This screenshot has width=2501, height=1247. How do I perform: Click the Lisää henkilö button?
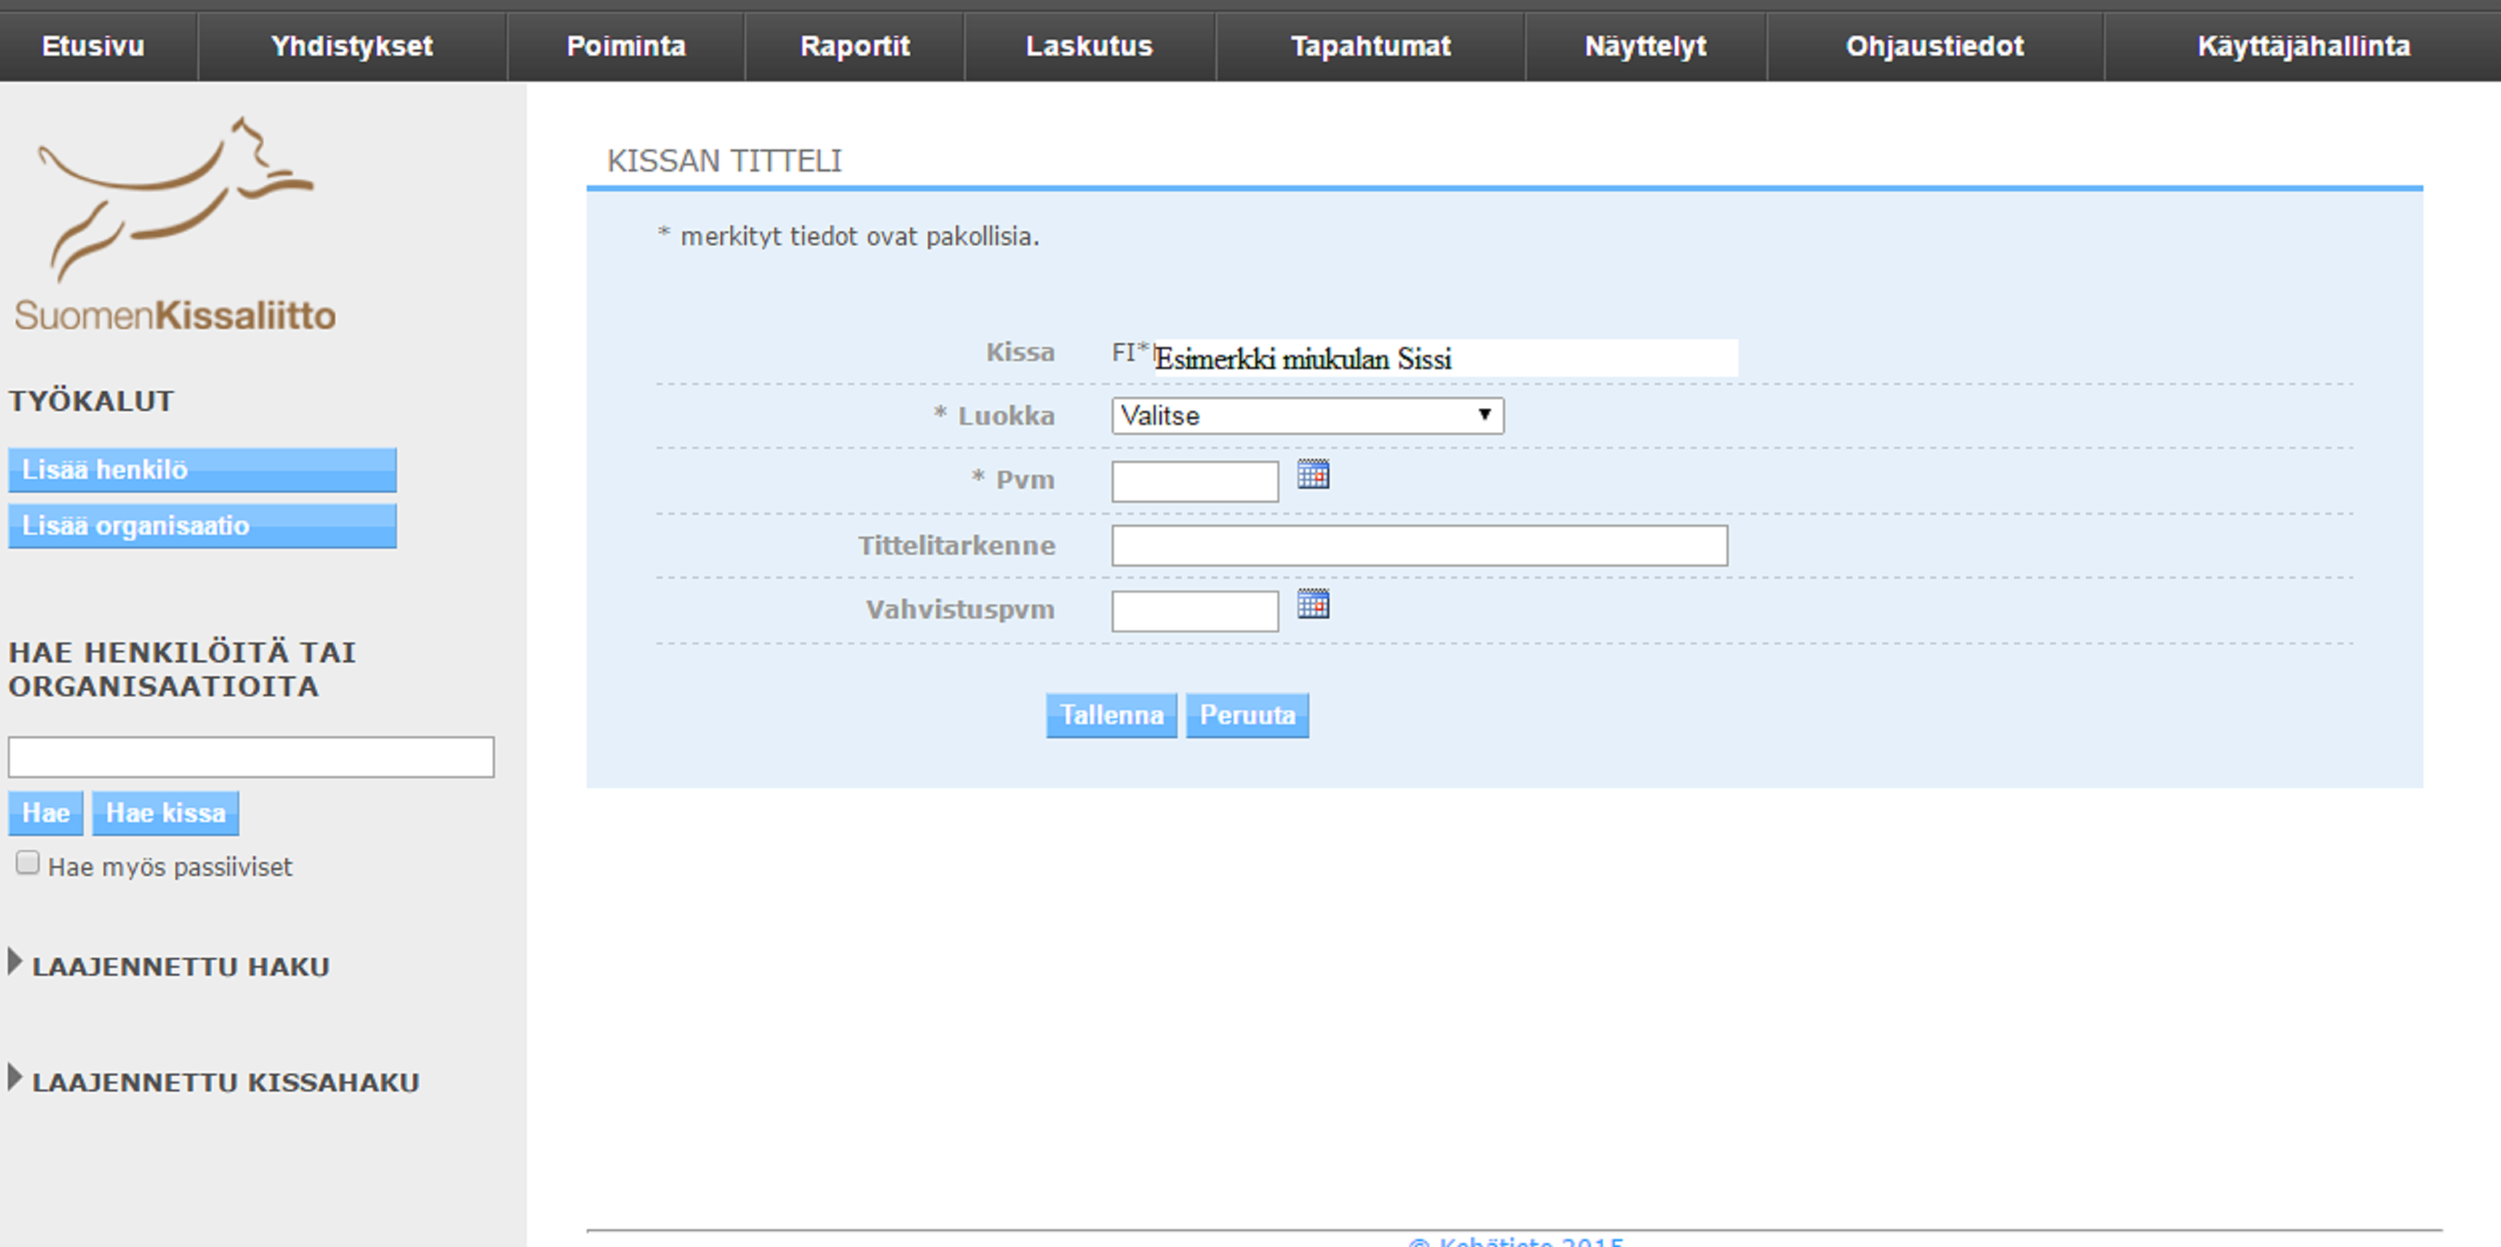coord(202,469)
